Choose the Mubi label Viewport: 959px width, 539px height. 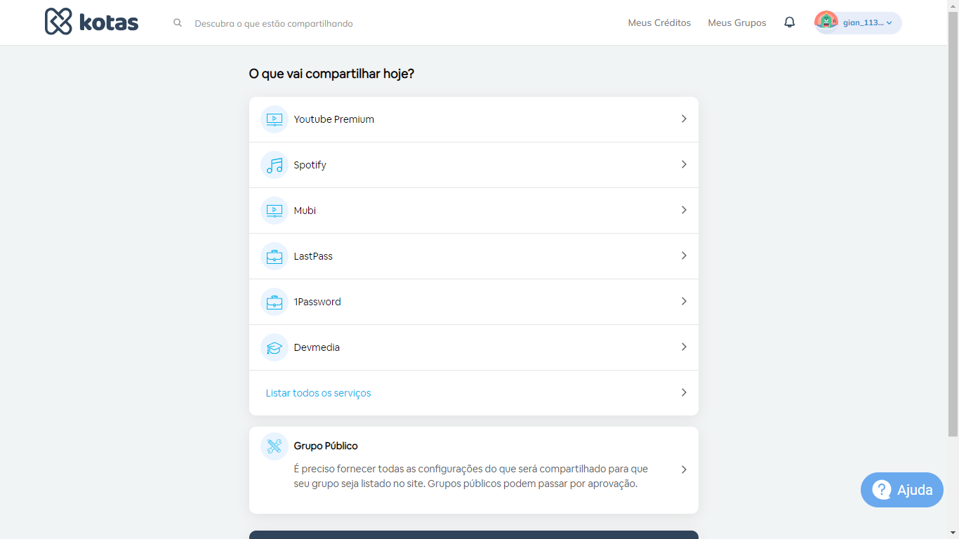(x=305, y=211)
